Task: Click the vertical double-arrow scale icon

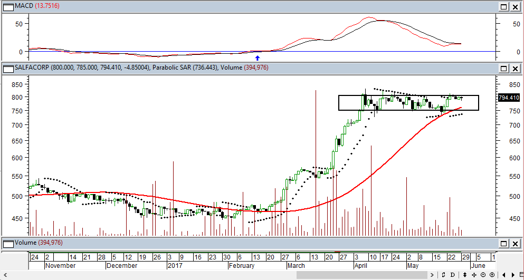Action: [465, 275]
